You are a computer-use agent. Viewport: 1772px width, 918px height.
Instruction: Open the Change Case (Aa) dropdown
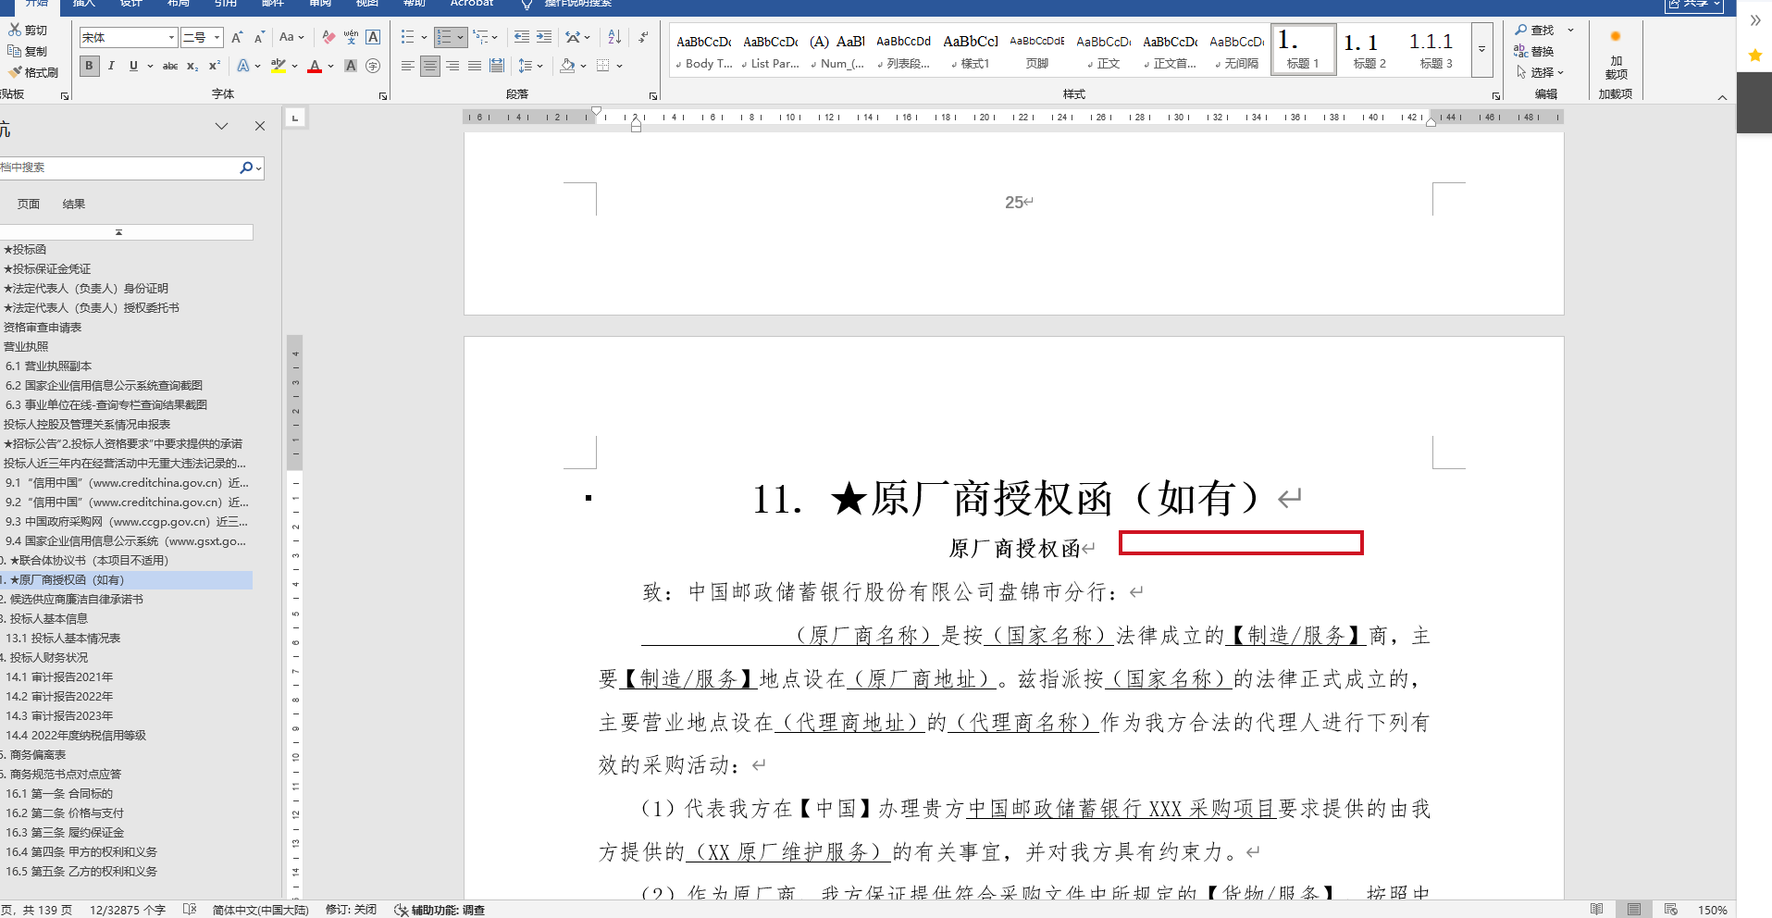coord(291,37)
